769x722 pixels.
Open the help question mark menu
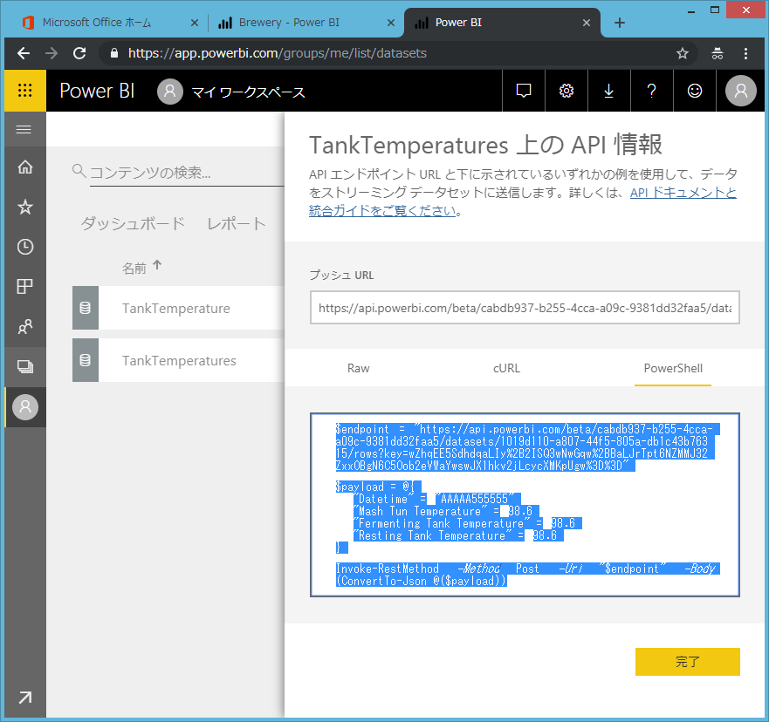pos(651,91)
